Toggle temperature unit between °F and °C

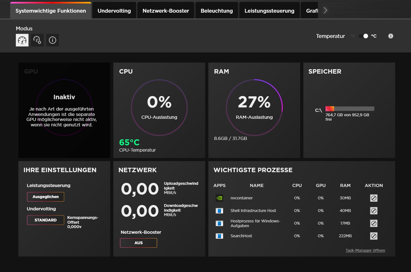click(363, 36)
